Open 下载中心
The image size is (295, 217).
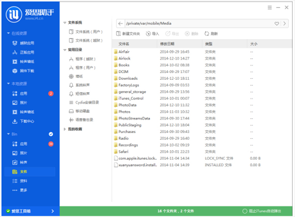point(23,121)
